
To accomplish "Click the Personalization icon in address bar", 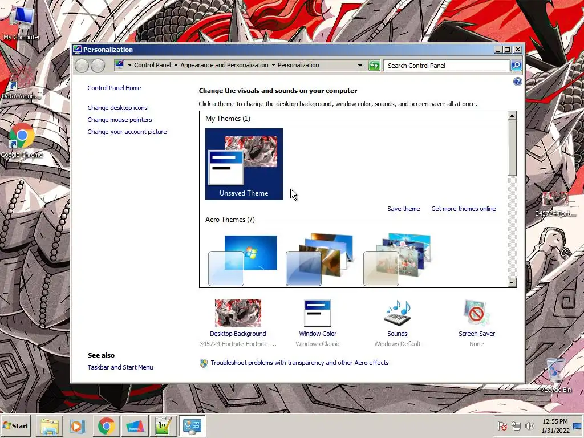I will [119, 65].
